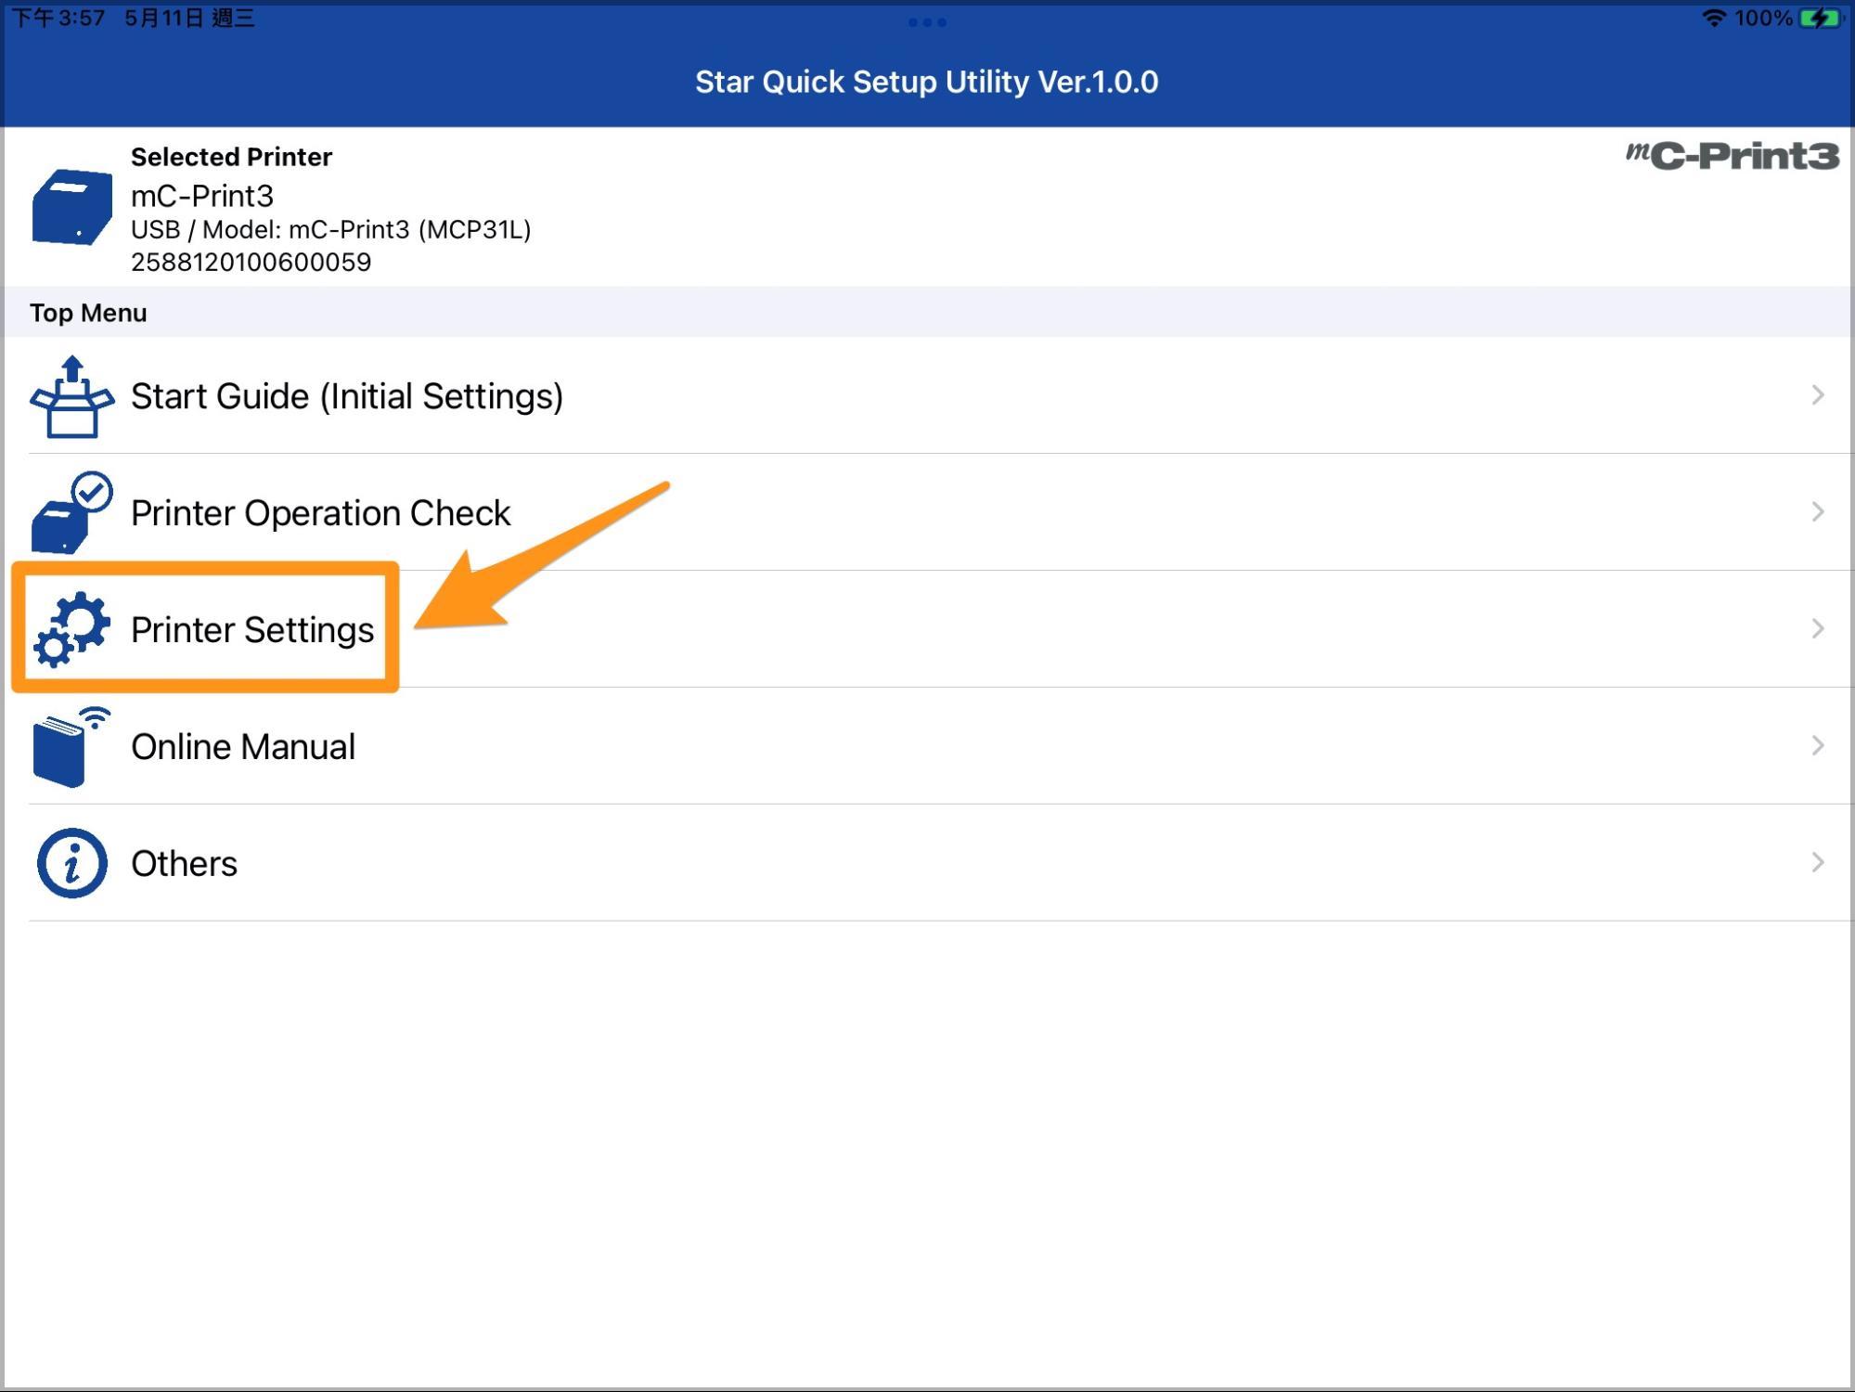Tap the Printer Operation Check printer icon
The width and height of the screenshot is (1855, 1392).
click(71, 513)
